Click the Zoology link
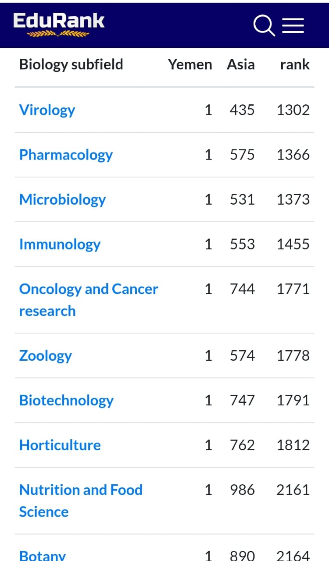Image resolution: width=329 pixels, height=561 pixels. click(x=45, y=355)
